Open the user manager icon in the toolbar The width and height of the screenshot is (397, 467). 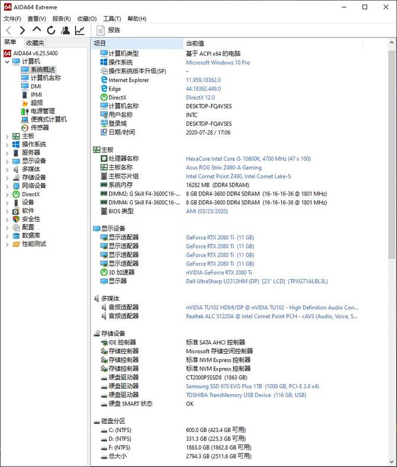tap(65, 30)
